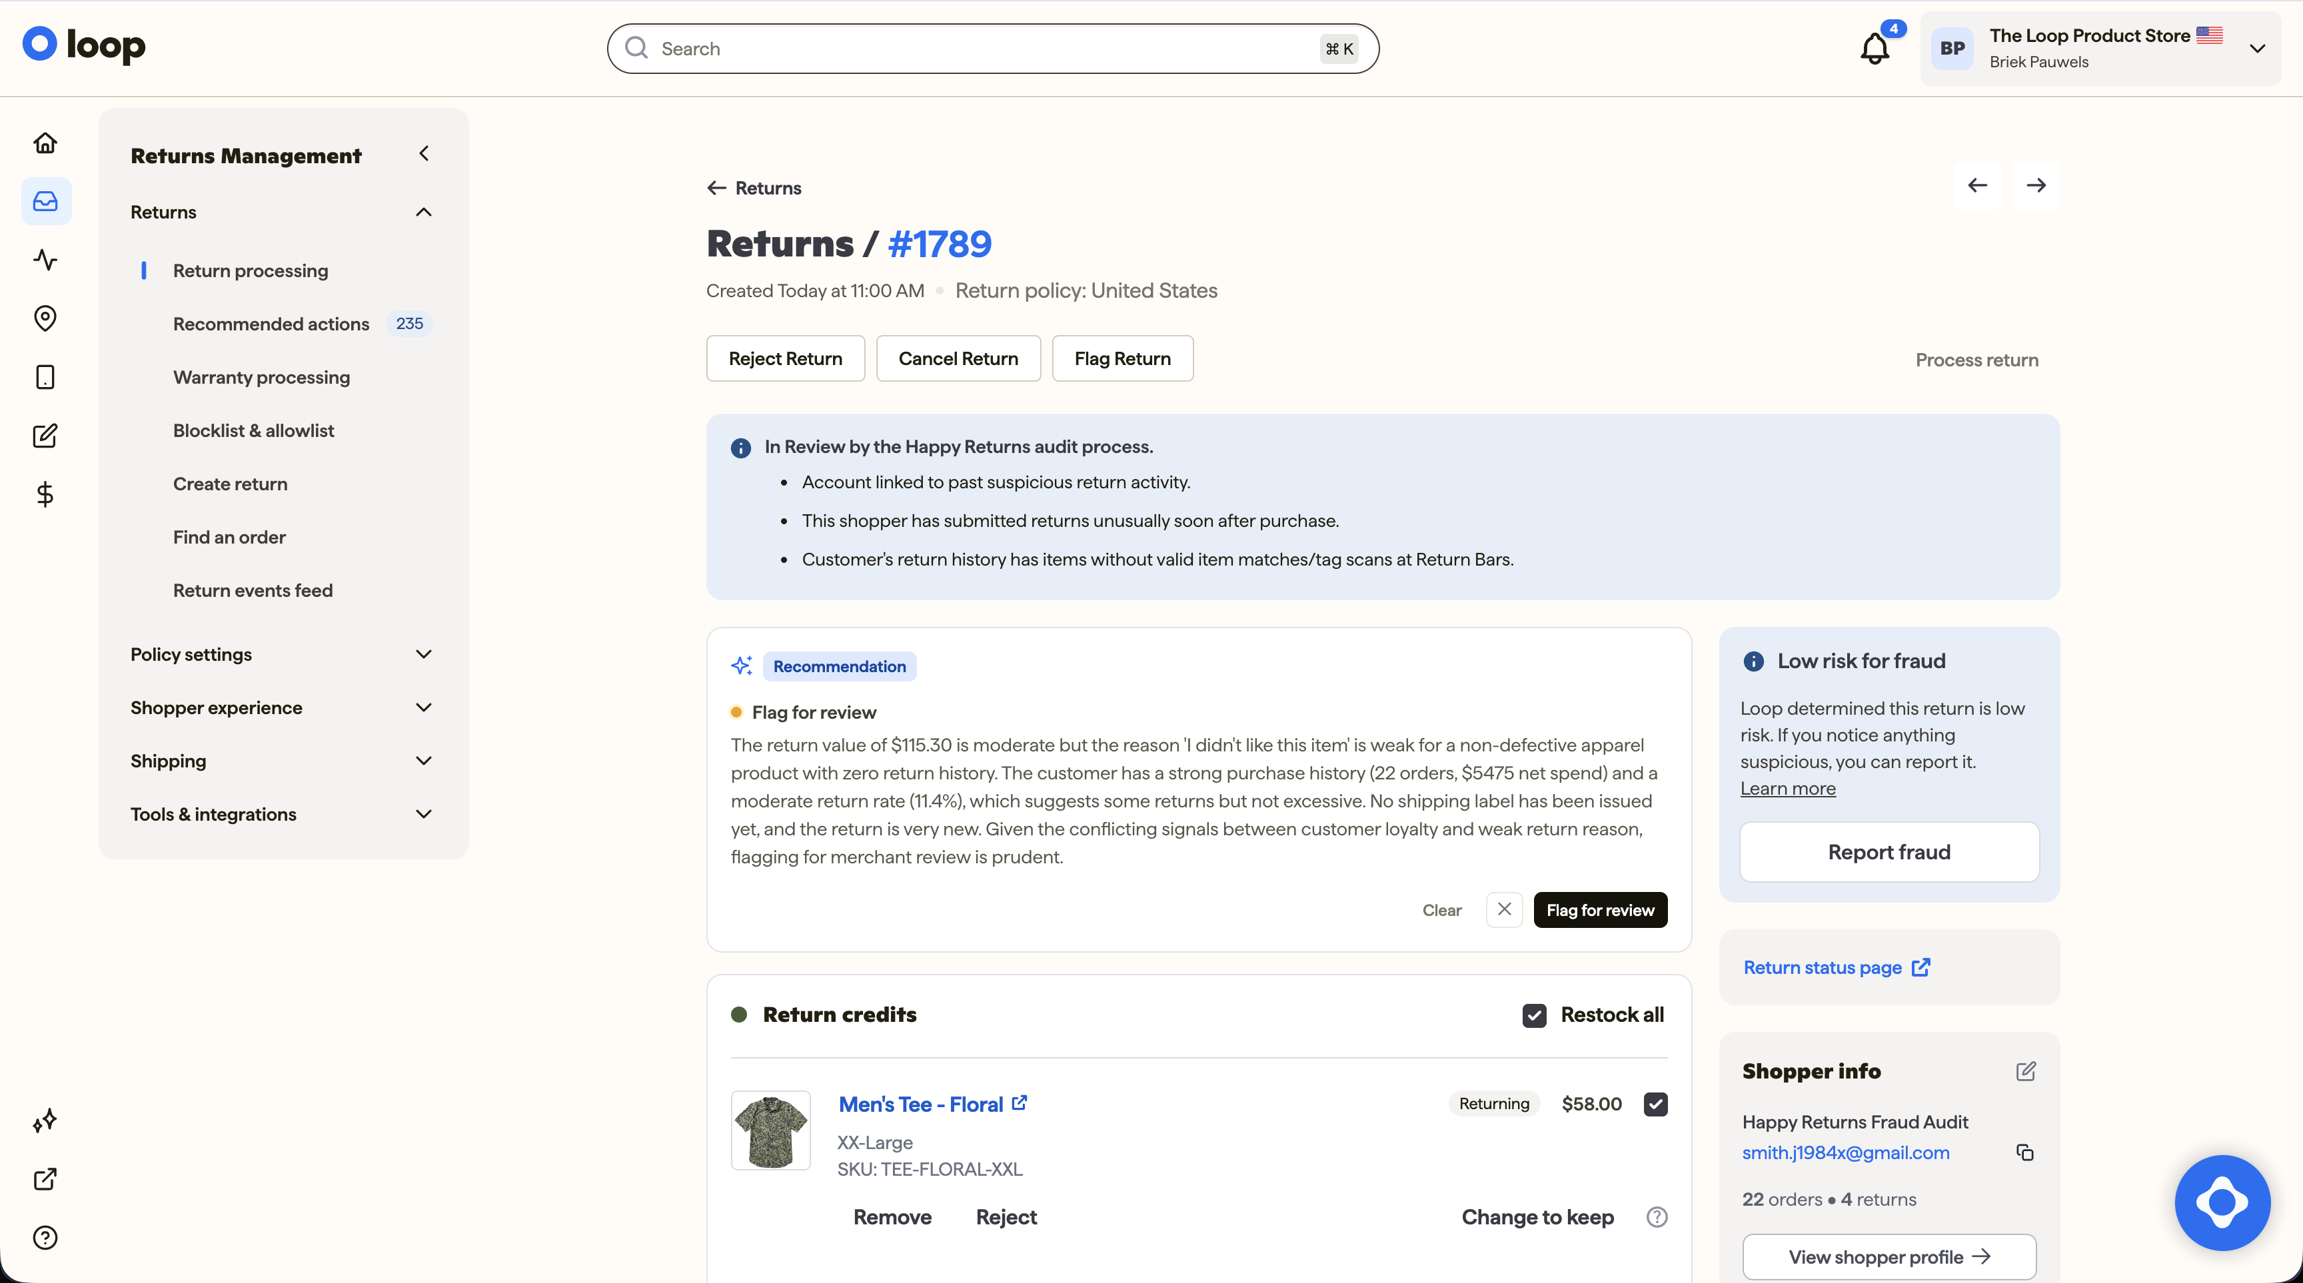Click the home icon in sidebar
The width and height of the screenshot is (2303, 1283).
[x=45, y=143]
